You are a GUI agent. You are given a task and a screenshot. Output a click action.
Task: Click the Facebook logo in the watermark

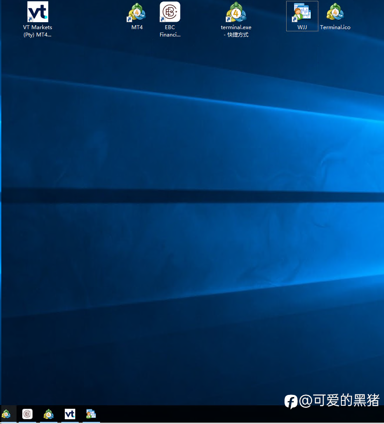point(291,401)
